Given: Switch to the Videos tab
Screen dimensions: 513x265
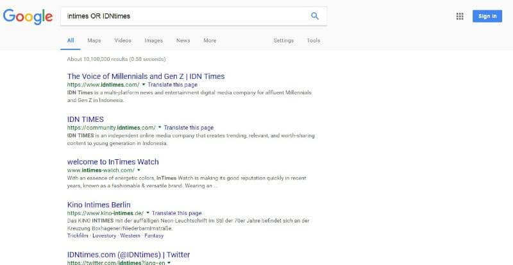Looking at the screenshot, I should (x=122, y=40).
